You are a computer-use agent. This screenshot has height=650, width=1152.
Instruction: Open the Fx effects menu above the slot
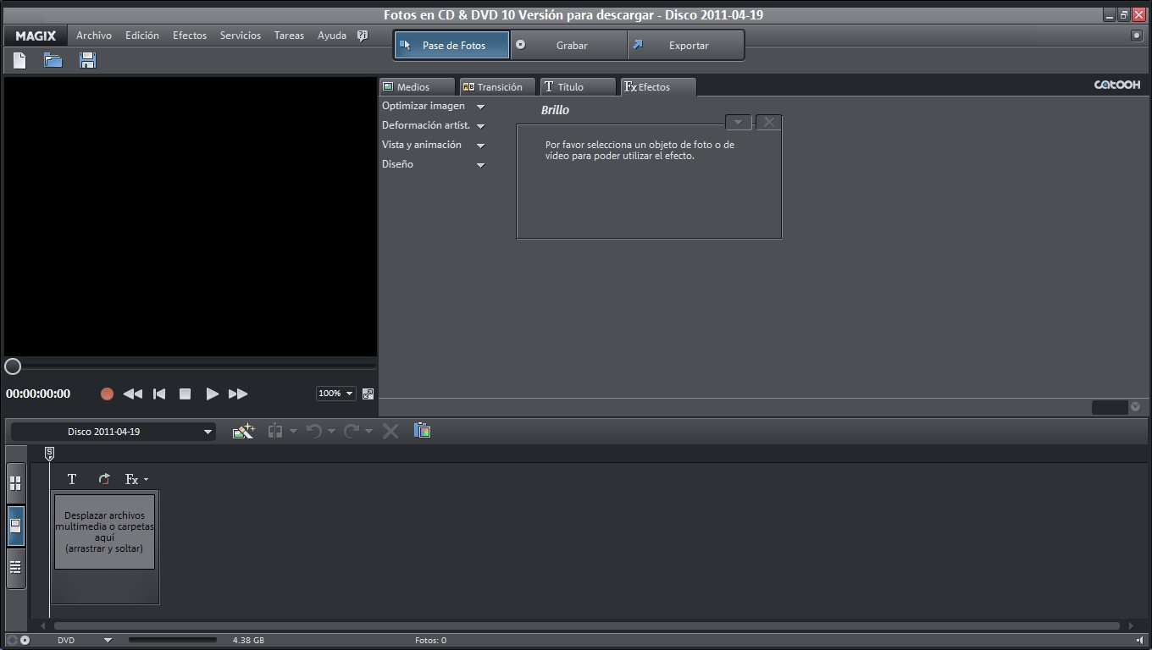[136, 479]
